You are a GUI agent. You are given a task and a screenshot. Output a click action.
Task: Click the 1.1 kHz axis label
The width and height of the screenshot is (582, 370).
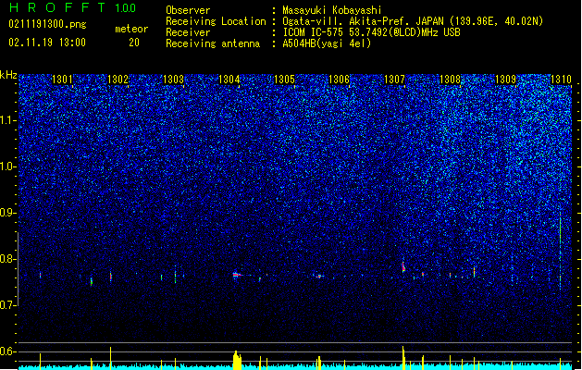pos(8,120)
